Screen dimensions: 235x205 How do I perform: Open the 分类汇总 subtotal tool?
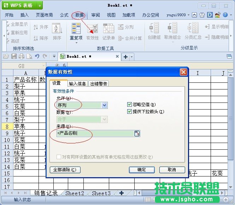[x=193, y=31]
